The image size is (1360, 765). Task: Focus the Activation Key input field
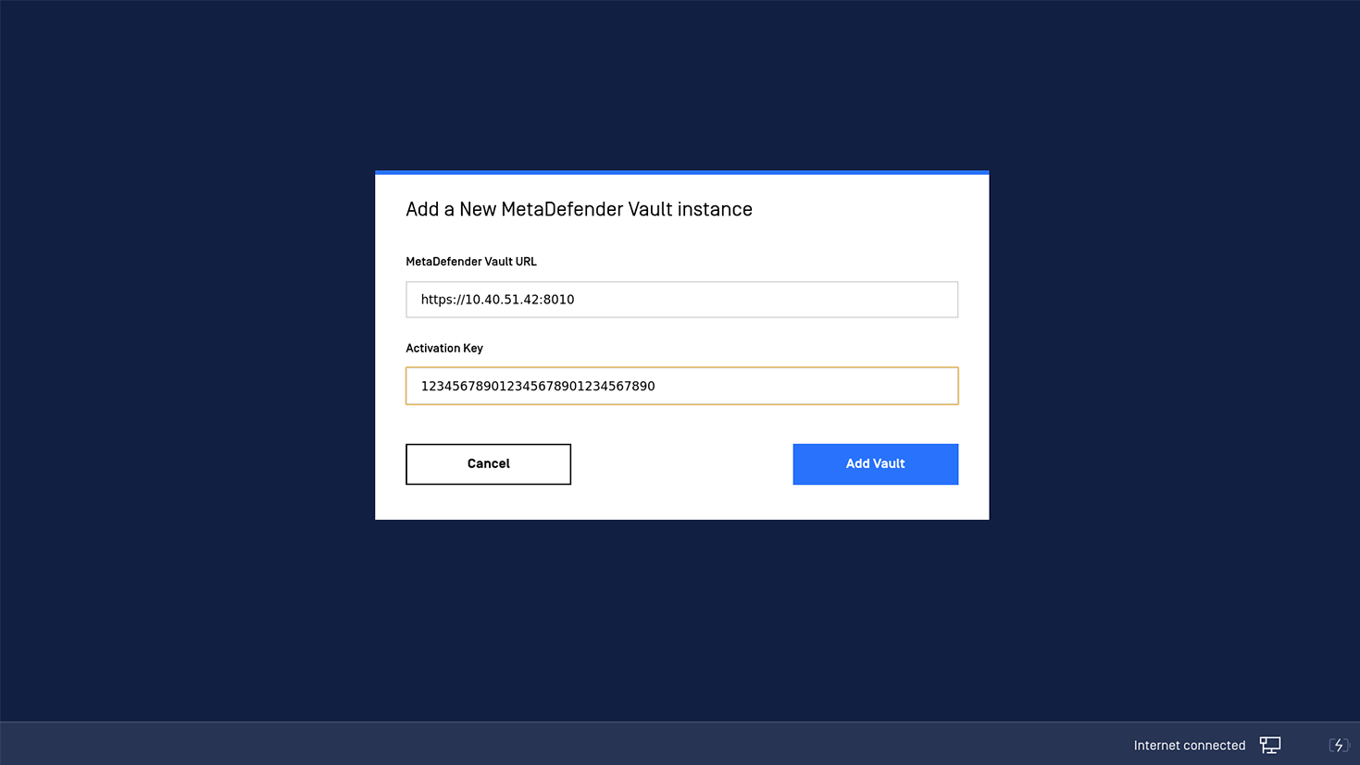point(681,386)
